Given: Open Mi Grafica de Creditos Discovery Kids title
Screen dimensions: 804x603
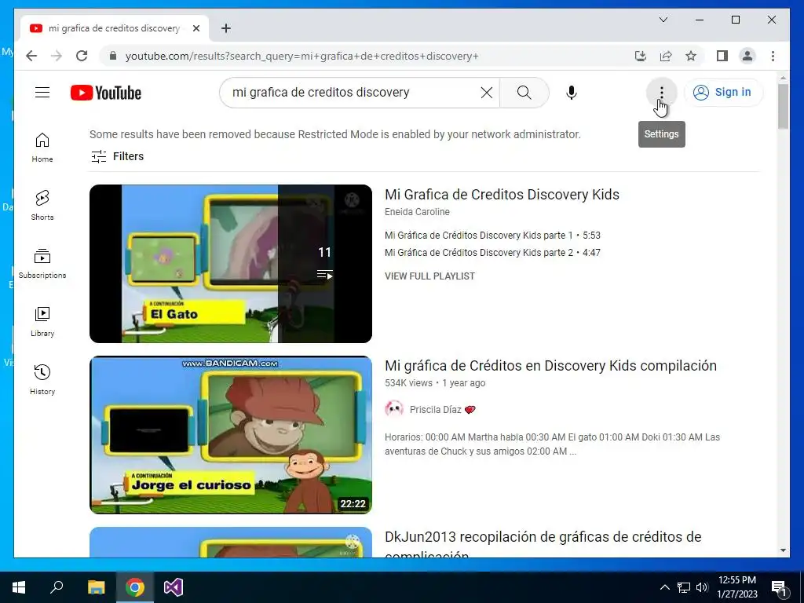Looking at the screenshot, I should pyautogui.click(x=502, y=195).
